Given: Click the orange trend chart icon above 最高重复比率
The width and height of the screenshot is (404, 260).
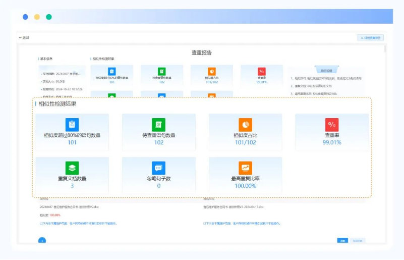Looking at the screenshot, I should (245, 168).
